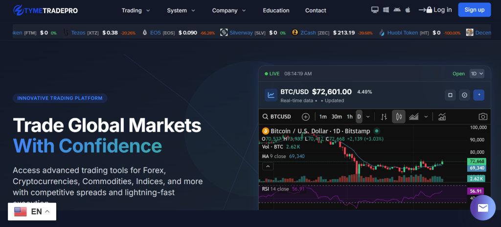Click the Log in link
The image size is (501, 227).
(x=435, y=10)
